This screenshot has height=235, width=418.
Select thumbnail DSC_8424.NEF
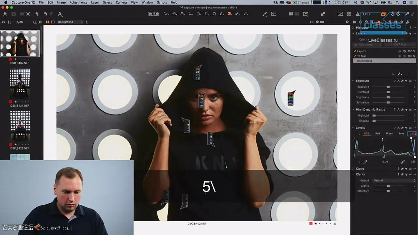click(x=20, y=84)
